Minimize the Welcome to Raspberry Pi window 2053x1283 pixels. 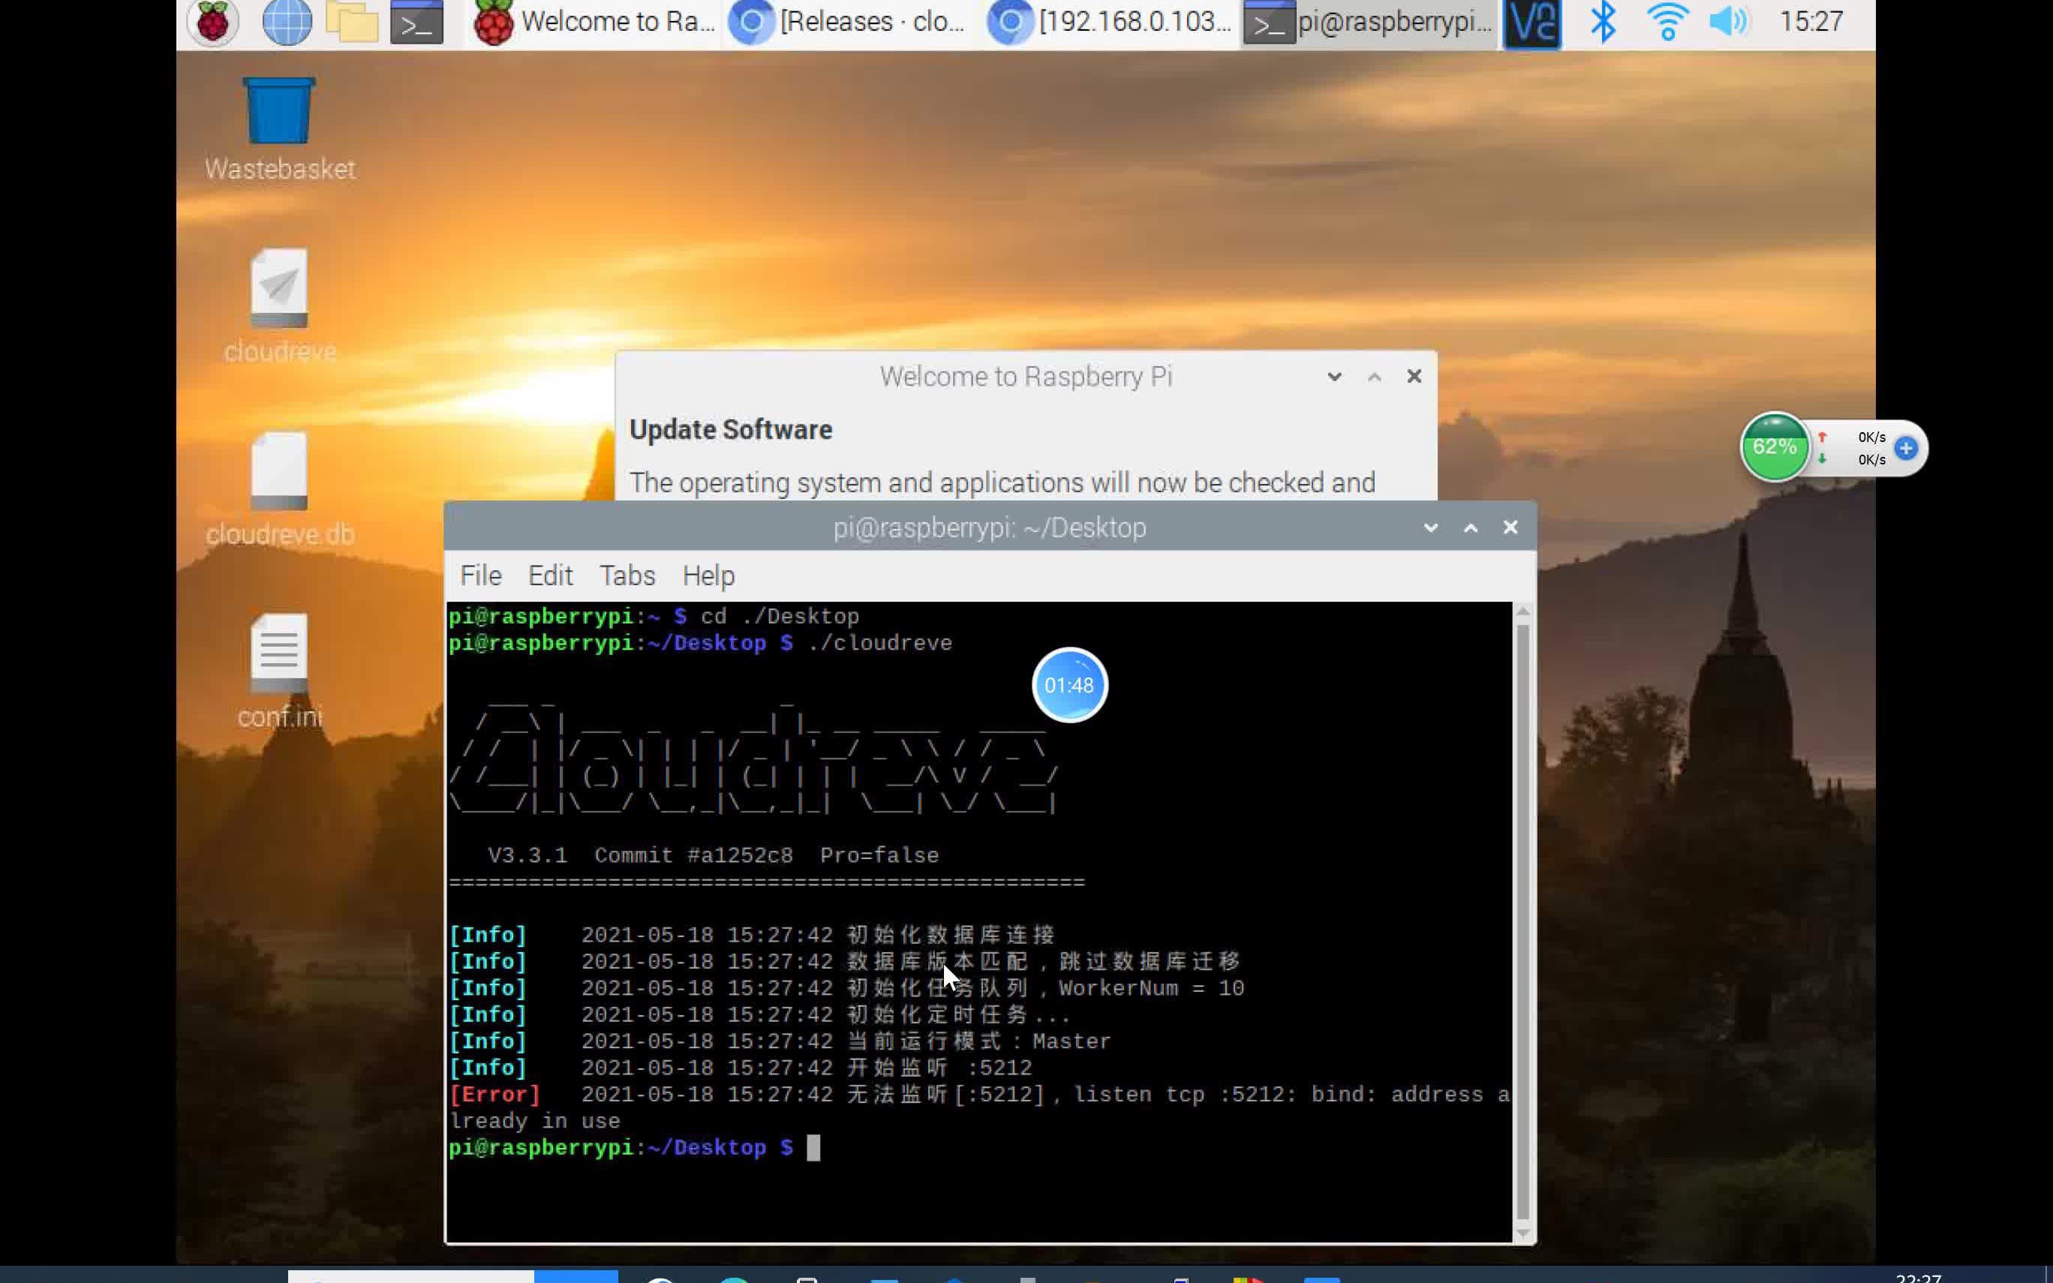pyautogui.click(x=1334, y=377)
